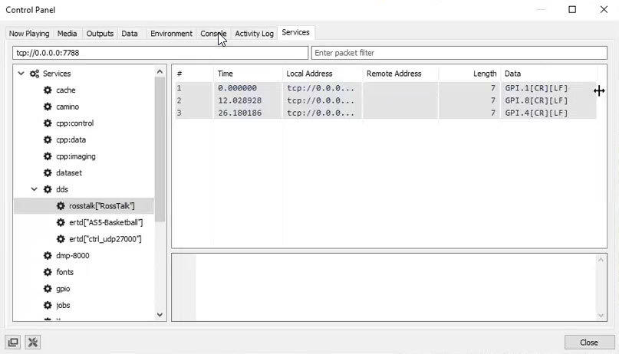The width and height of the screenshot is (619, 354).
Task: Click the gear icon beside fonts
Action: point(48,272)
